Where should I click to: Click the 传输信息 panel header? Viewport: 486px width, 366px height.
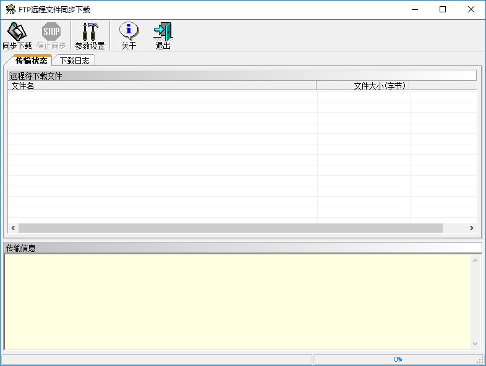[x=243, y=248]
